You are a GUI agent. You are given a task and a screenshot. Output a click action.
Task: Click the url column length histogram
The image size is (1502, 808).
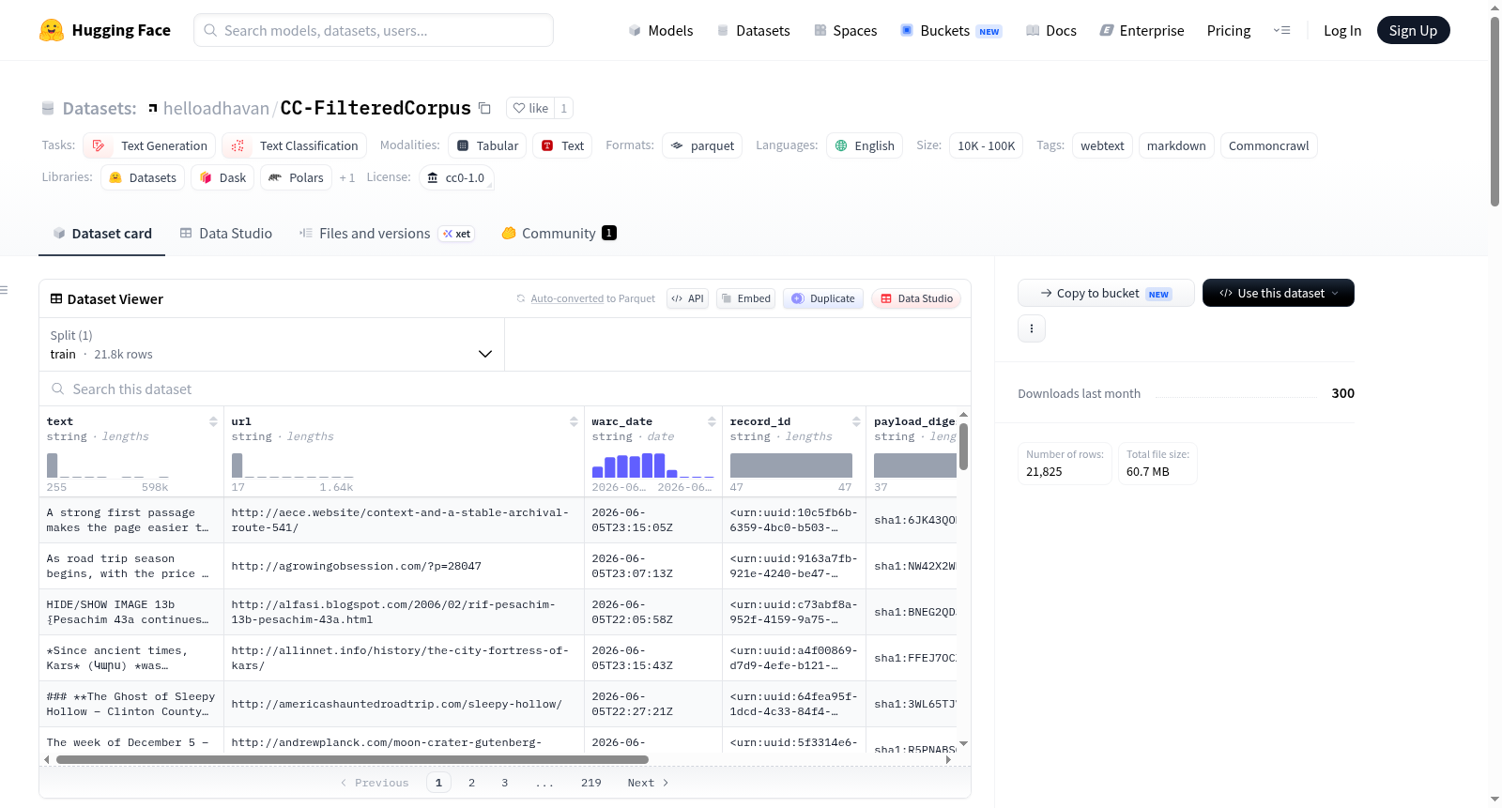click(x=293, y=465)
